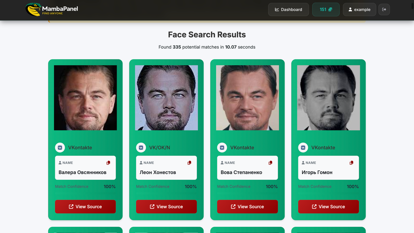Copy the name Вова Степаненко
414x233 pixels.
point(270,163)
